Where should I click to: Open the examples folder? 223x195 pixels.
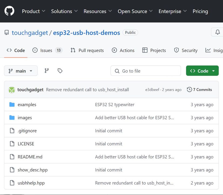(27, 105)
